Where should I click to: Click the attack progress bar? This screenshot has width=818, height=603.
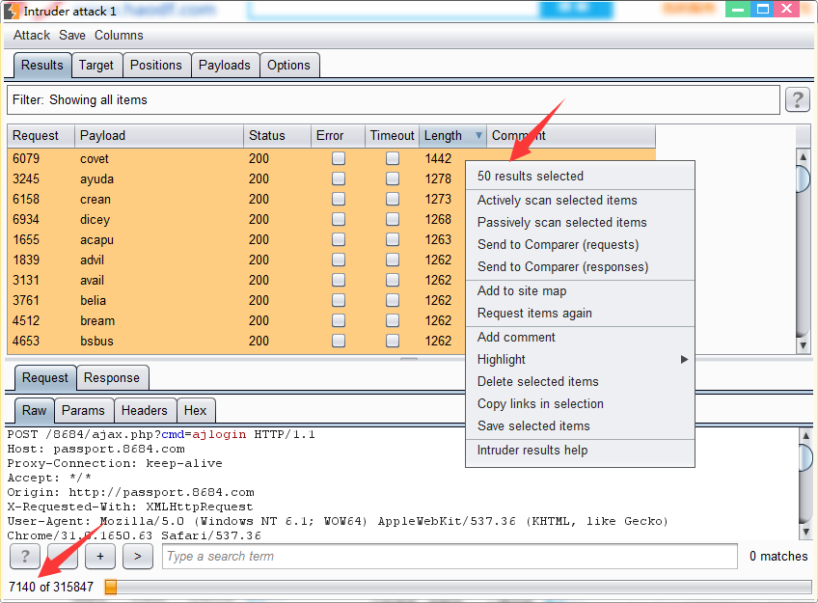click(x=458, y=587)
